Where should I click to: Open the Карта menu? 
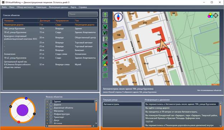tap(74, 7)
